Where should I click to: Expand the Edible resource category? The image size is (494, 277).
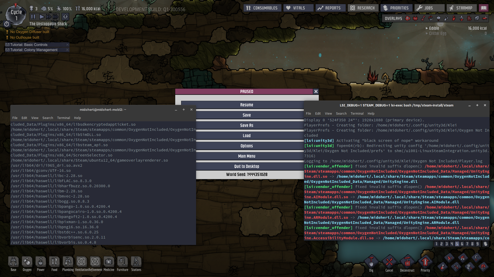tap(456, 28)
